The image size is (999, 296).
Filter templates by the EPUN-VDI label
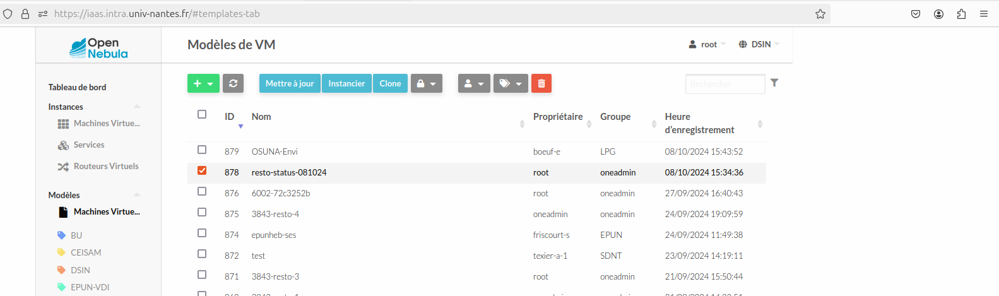pos(90,287)
